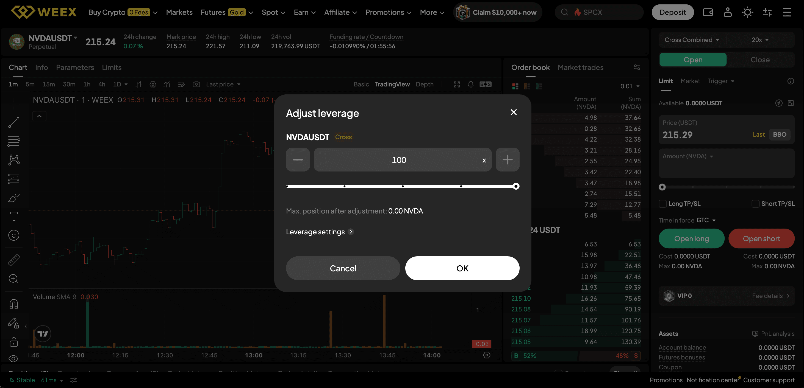The width and height of the screenshot is (804, 388).
Task: Expand the Trigger order type dropdown
Action: coord(721,81)
